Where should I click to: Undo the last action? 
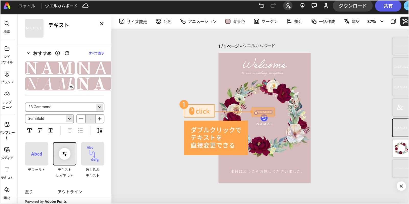(x=261, y=6)
